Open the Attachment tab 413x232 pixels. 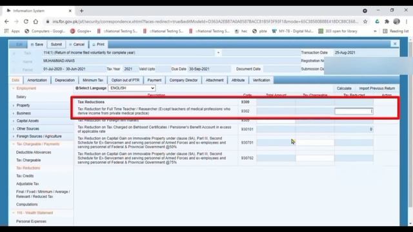(215, 80)
